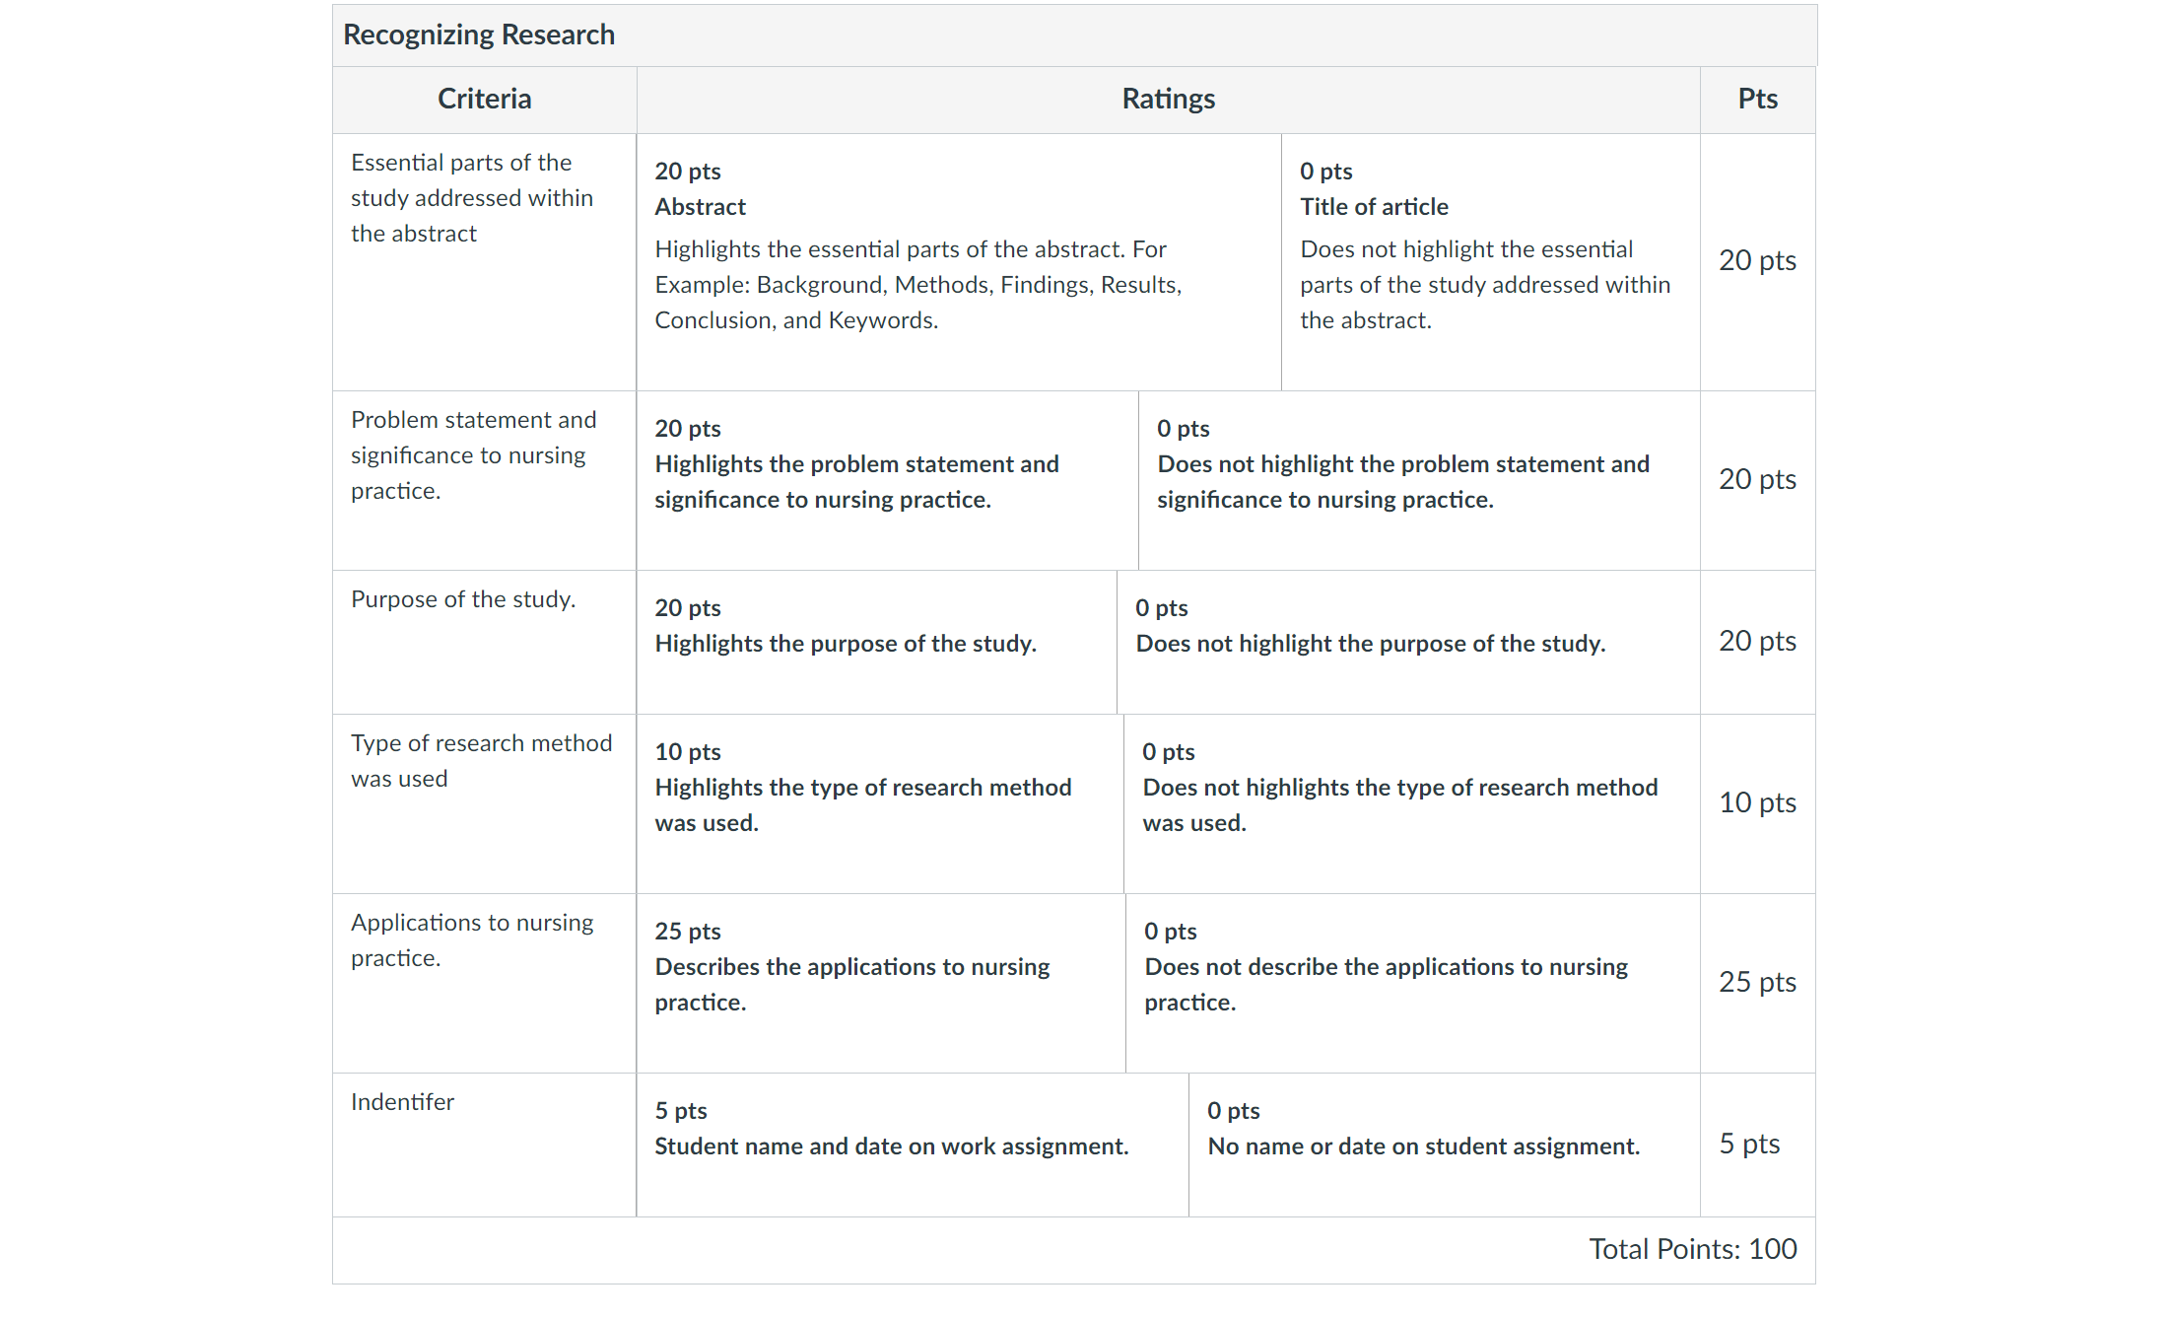Select the 10 pts research method rating
The width and height of the screenshot is (2170, 1319).
(880, 803)
